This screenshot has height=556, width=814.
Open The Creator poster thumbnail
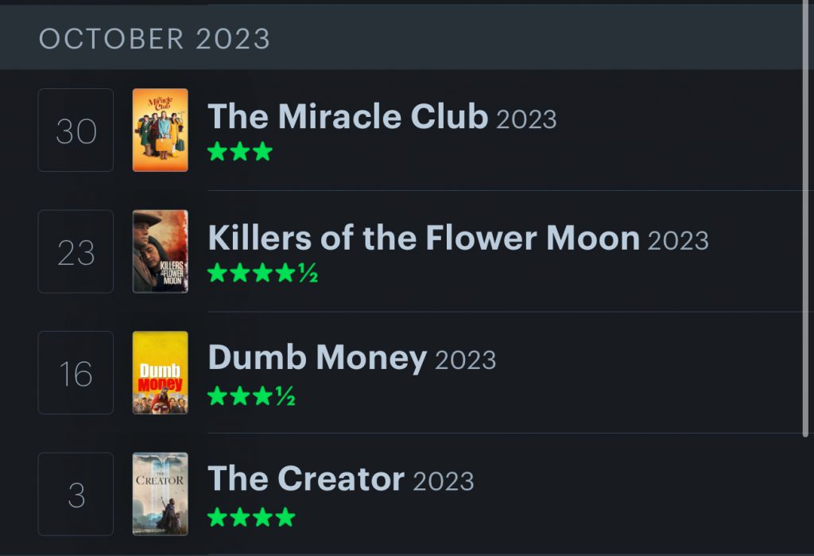(161, 494)
